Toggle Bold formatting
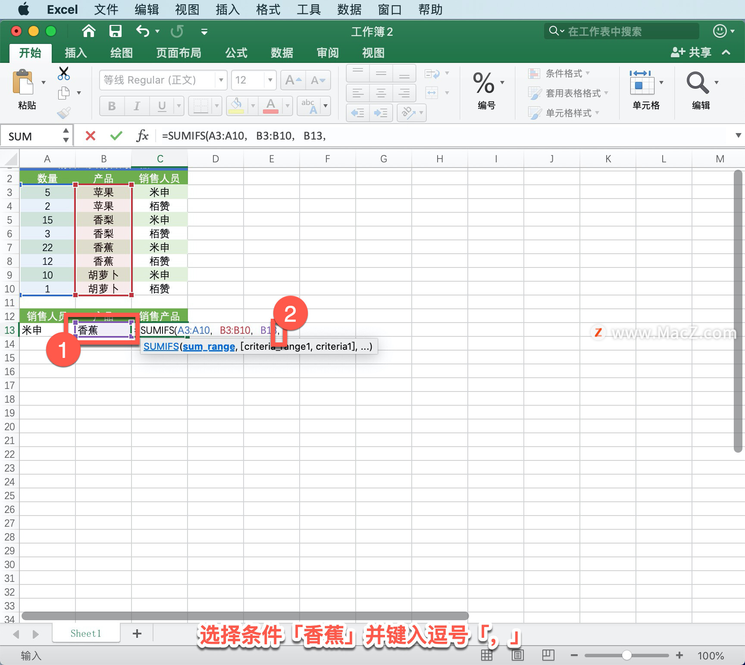Screen dimensions: 745x665 pos(112,106)
